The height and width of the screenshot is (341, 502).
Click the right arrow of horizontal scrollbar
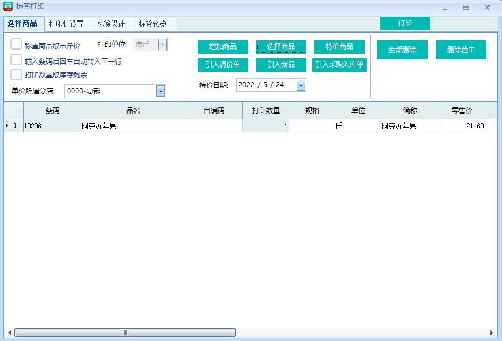[x=492, y=333]
